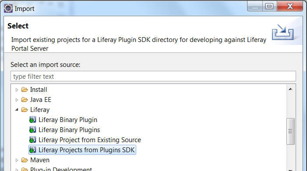Screen dimensions: 307x171
Task: Click the Liferay Binary Plugins import icon
Action: [32, 130]
